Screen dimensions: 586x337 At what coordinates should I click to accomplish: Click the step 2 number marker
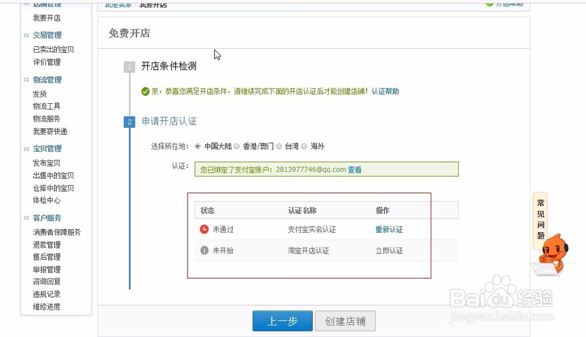pyautogui.click(x=130, y=122)
